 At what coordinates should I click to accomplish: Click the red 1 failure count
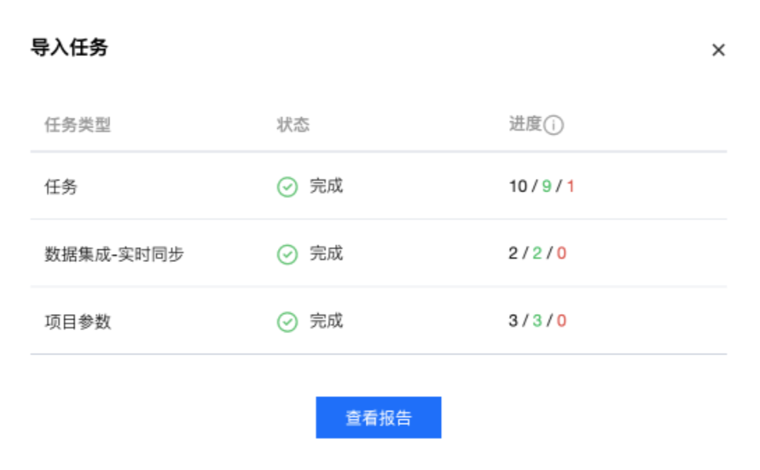pos(571,186)
